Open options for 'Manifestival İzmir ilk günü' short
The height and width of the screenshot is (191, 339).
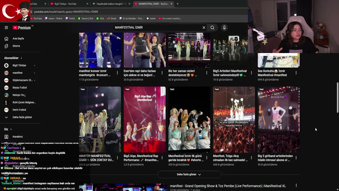pyautogui.click(x=207, y=158)
